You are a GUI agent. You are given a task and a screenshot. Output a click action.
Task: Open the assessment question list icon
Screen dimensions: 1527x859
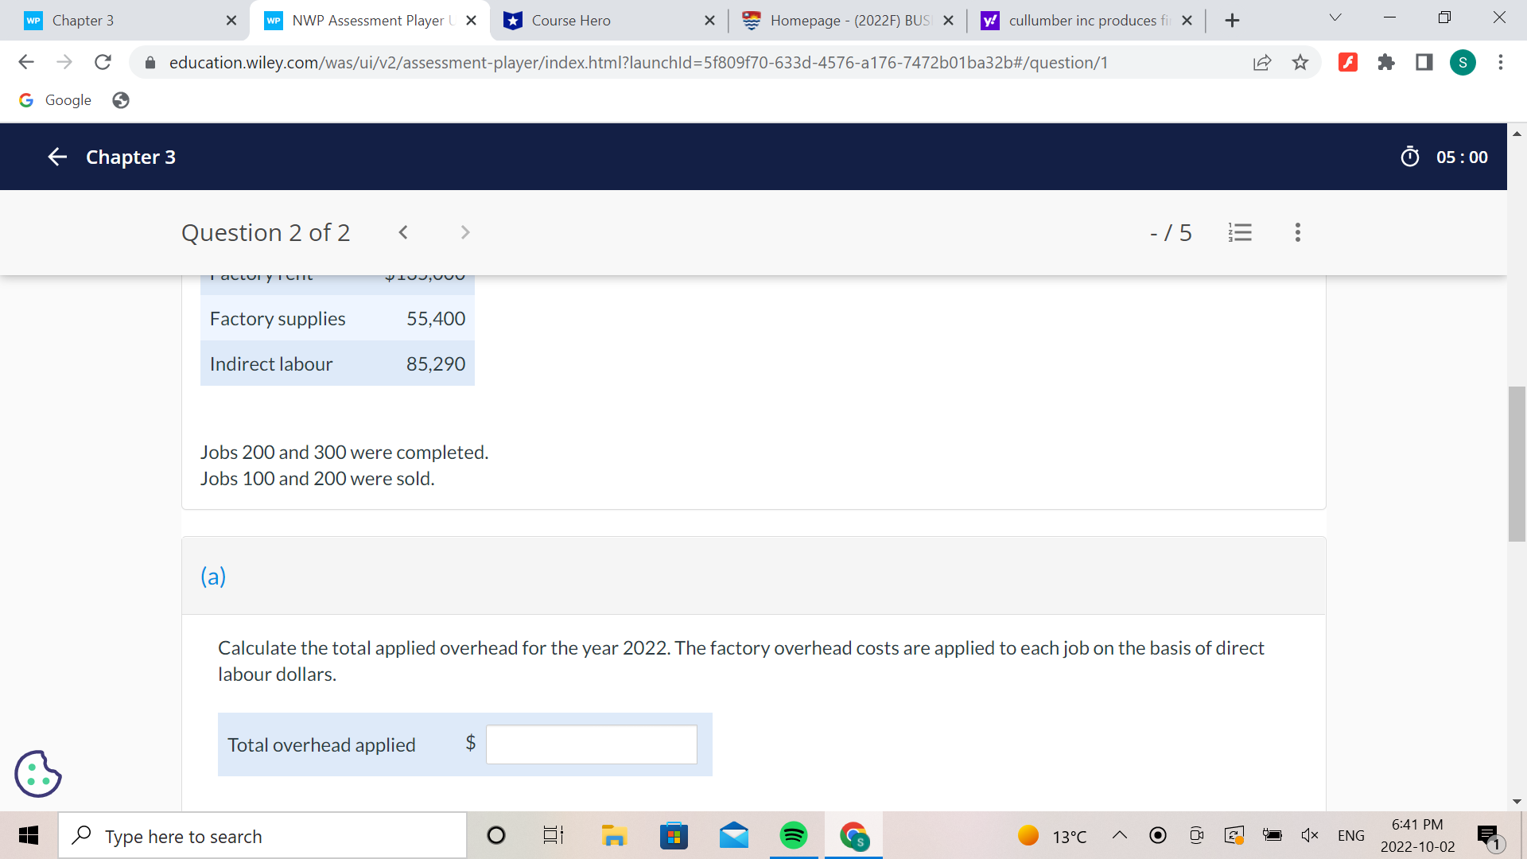tap(1241, 232)
